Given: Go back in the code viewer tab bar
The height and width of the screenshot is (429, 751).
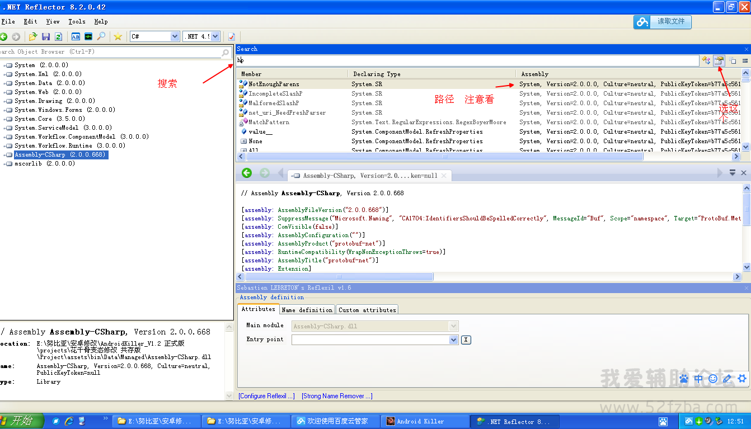Looking at the screenshot, I should pyautogui.click(x=247, y=173).
